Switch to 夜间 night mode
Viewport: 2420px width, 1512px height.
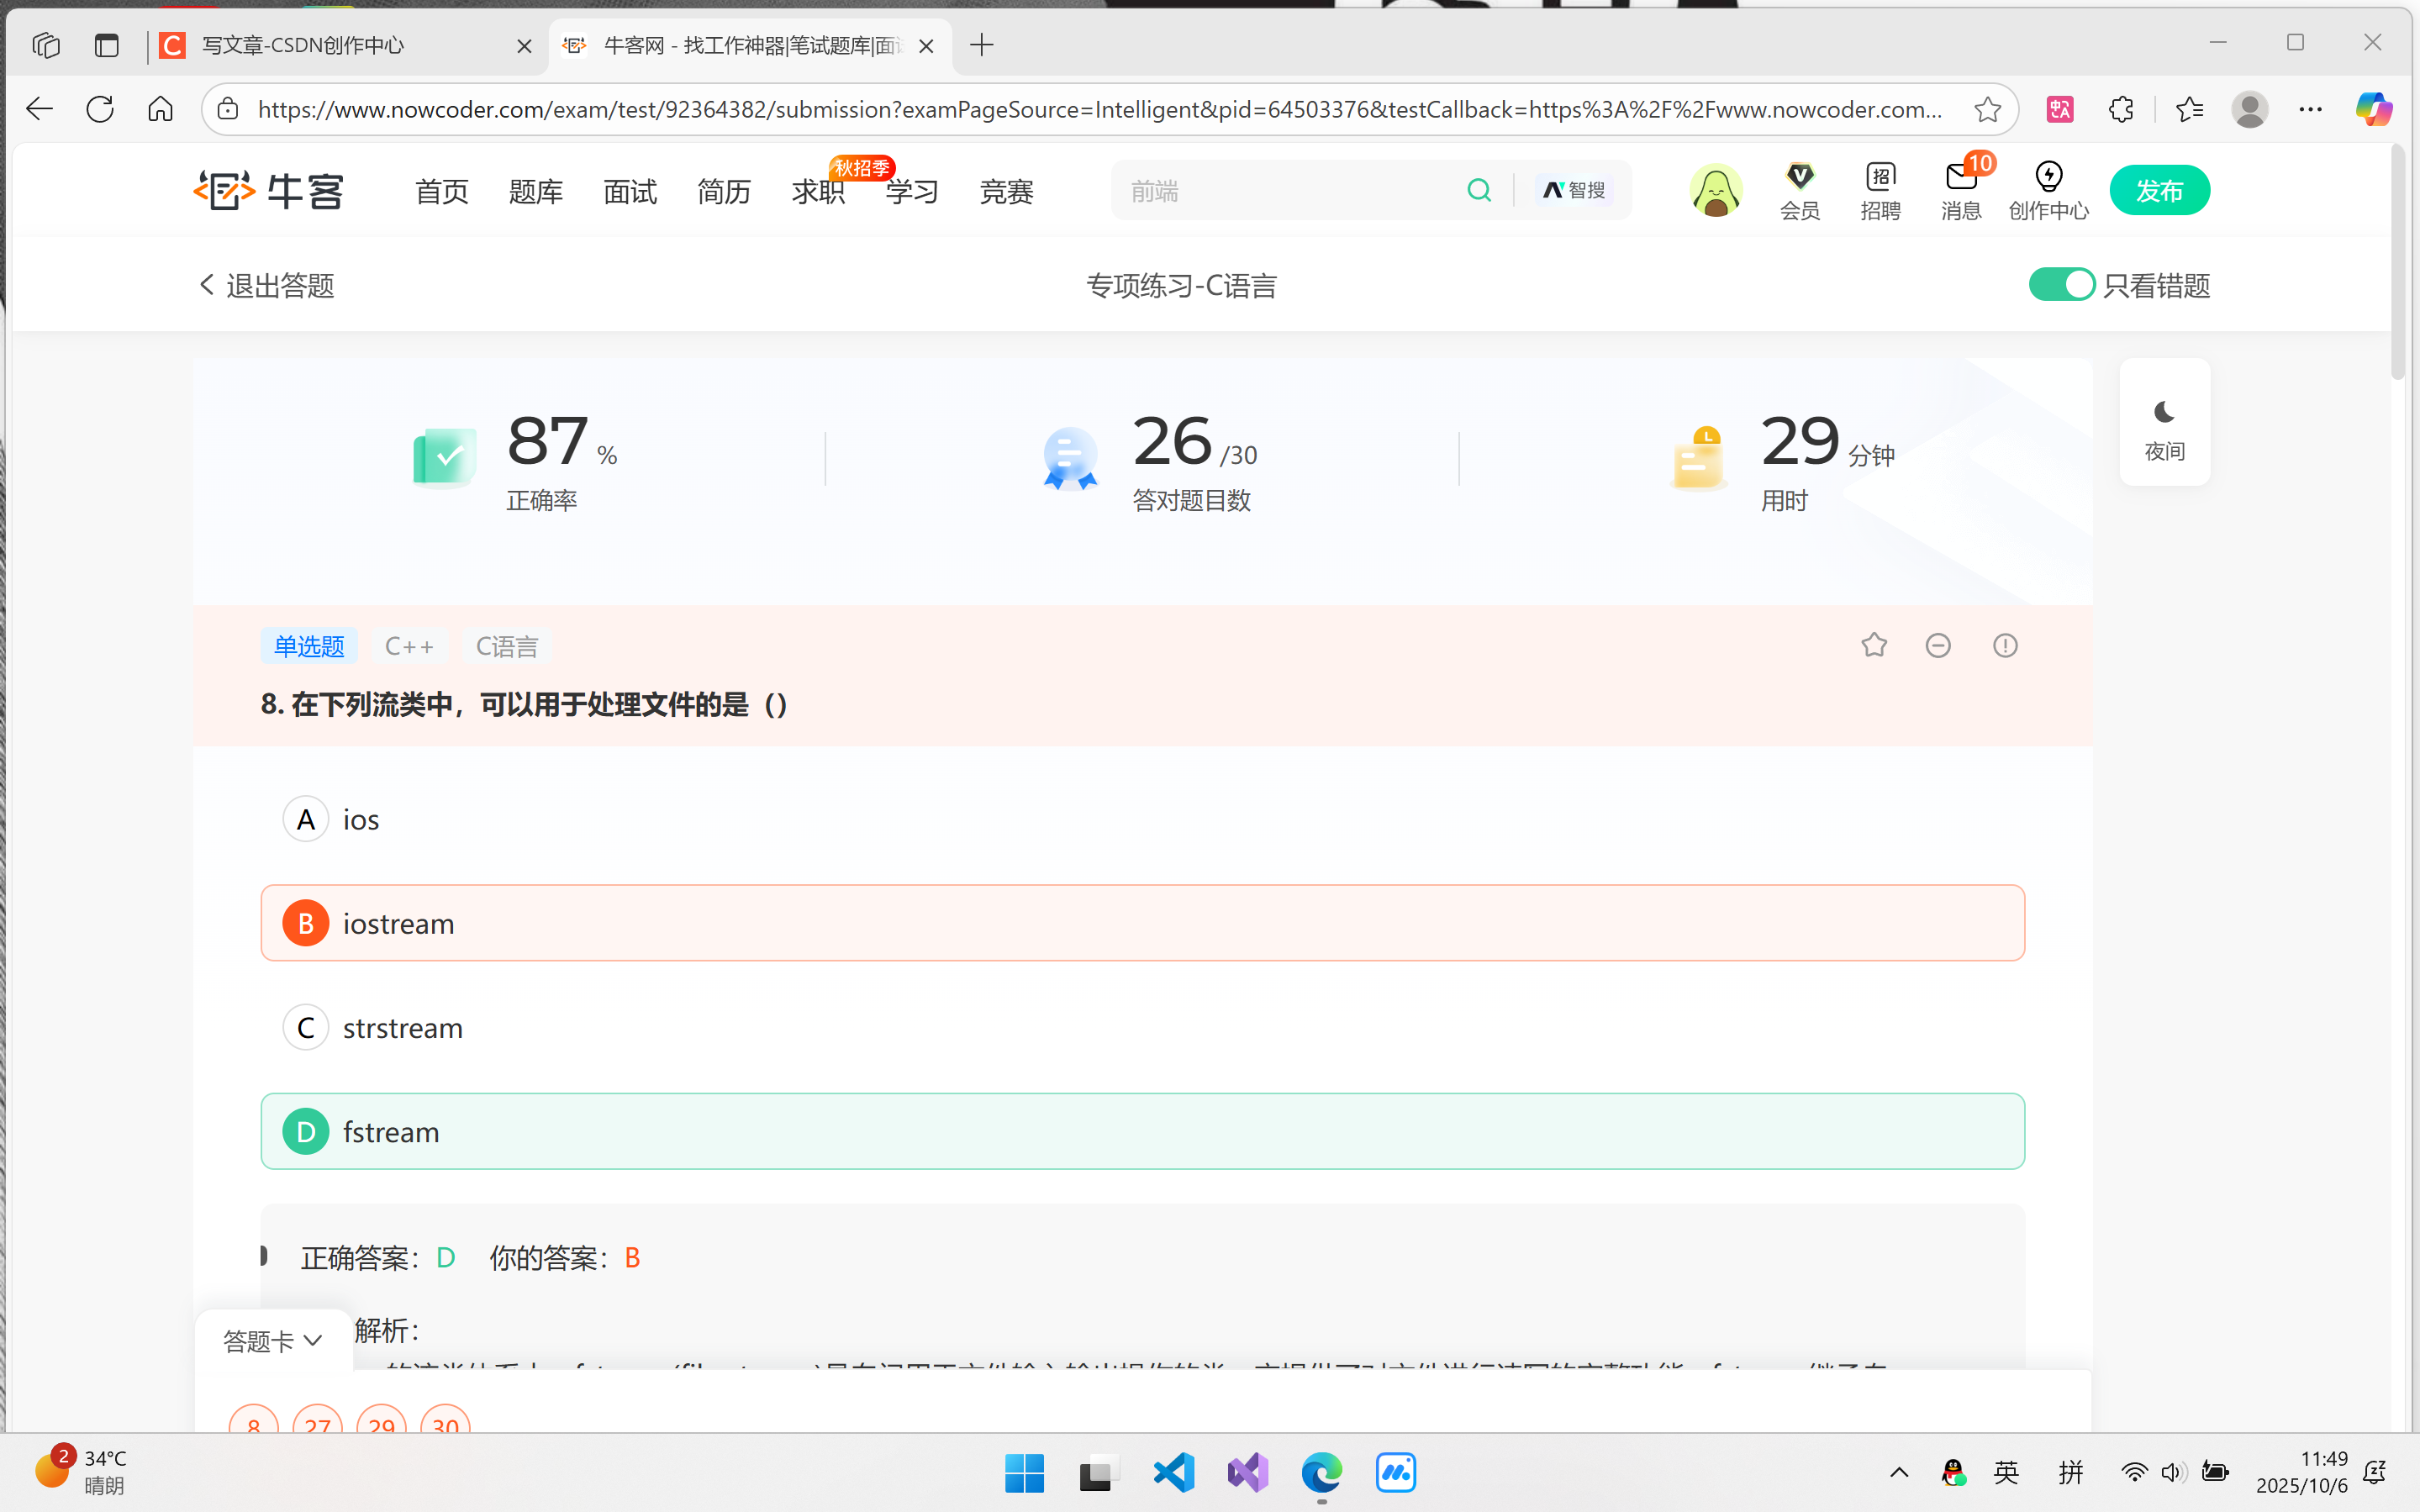[2164, 422]
